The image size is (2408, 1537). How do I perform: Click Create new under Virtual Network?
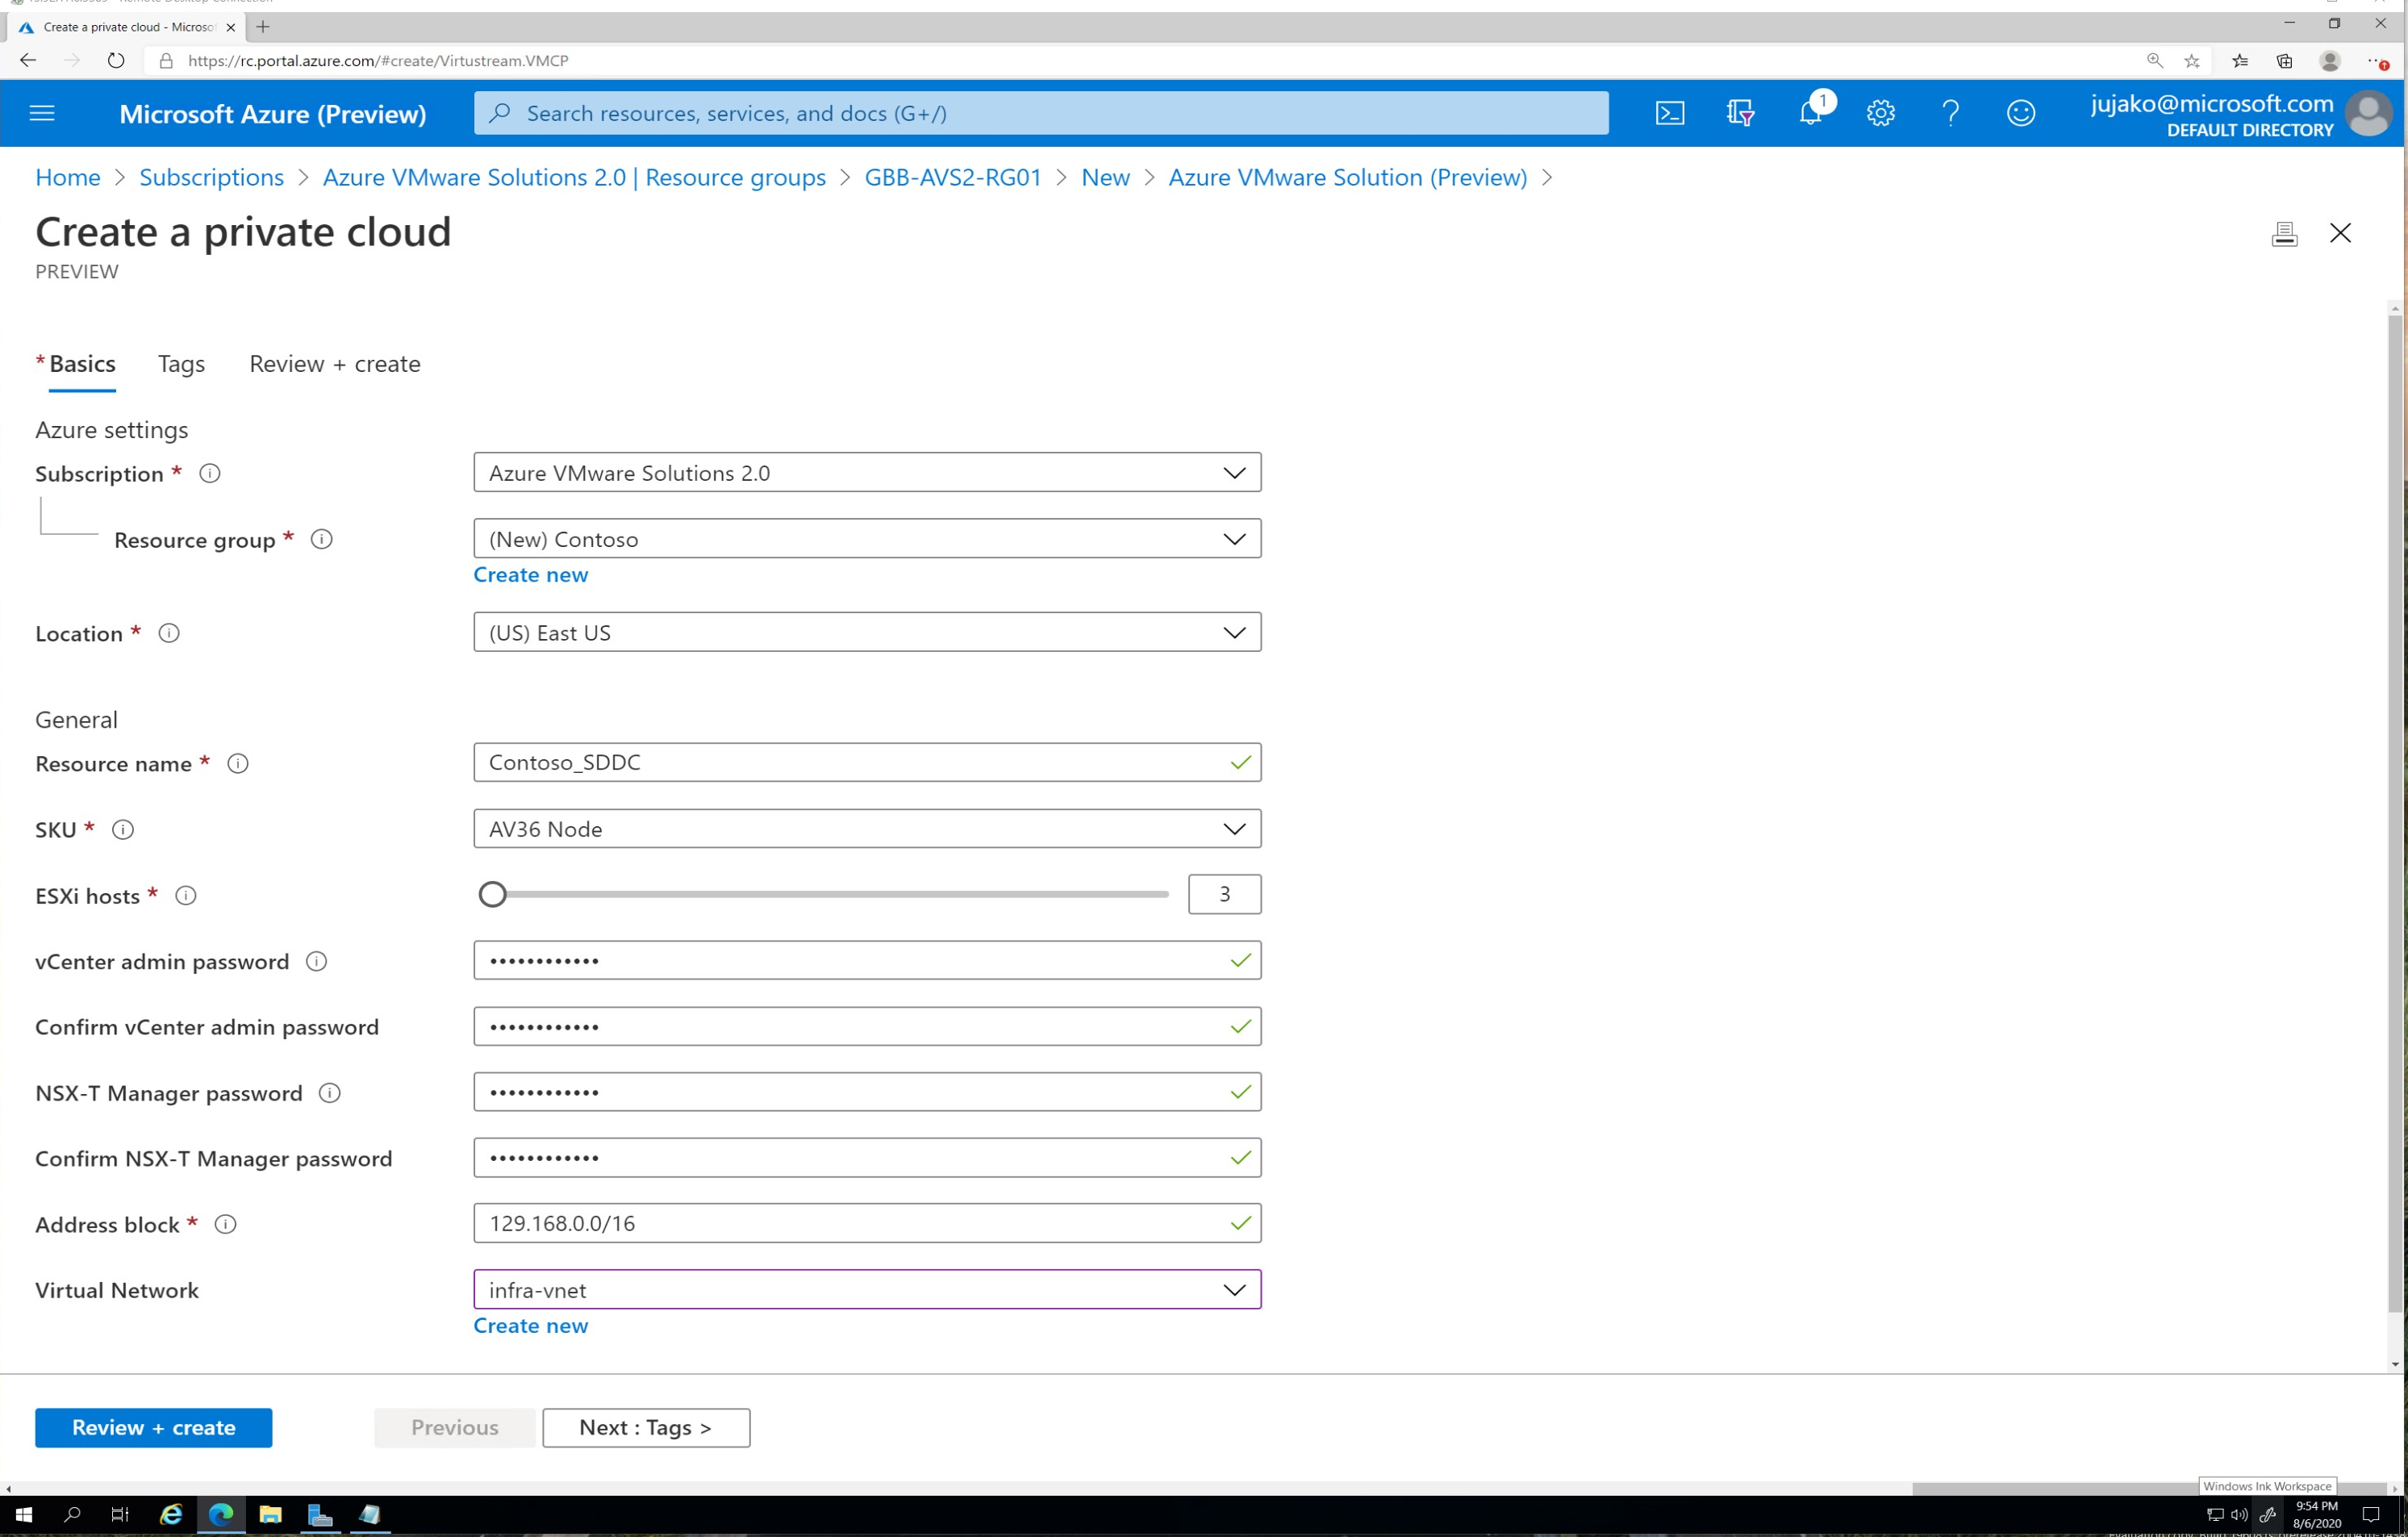530,1325
